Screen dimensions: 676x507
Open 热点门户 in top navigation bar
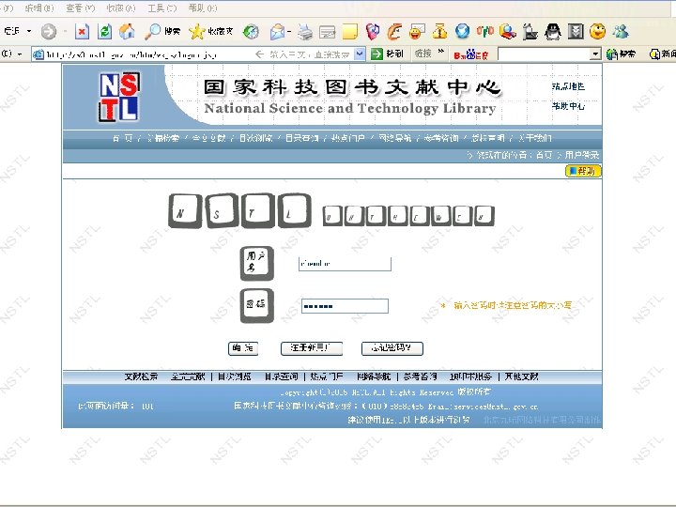[348, 138]
